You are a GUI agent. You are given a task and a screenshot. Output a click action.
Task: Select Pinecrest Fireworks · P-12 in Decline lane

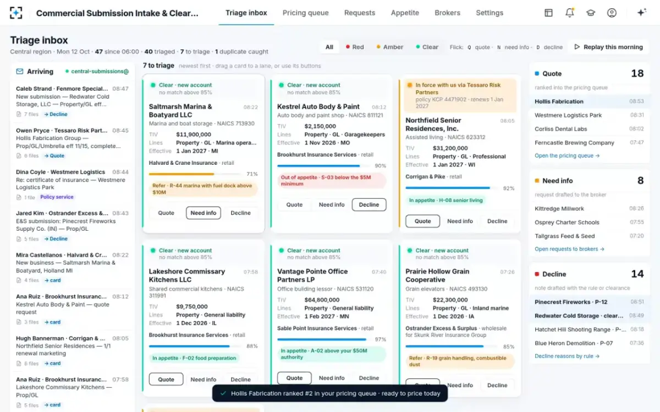tap(589, 302)
